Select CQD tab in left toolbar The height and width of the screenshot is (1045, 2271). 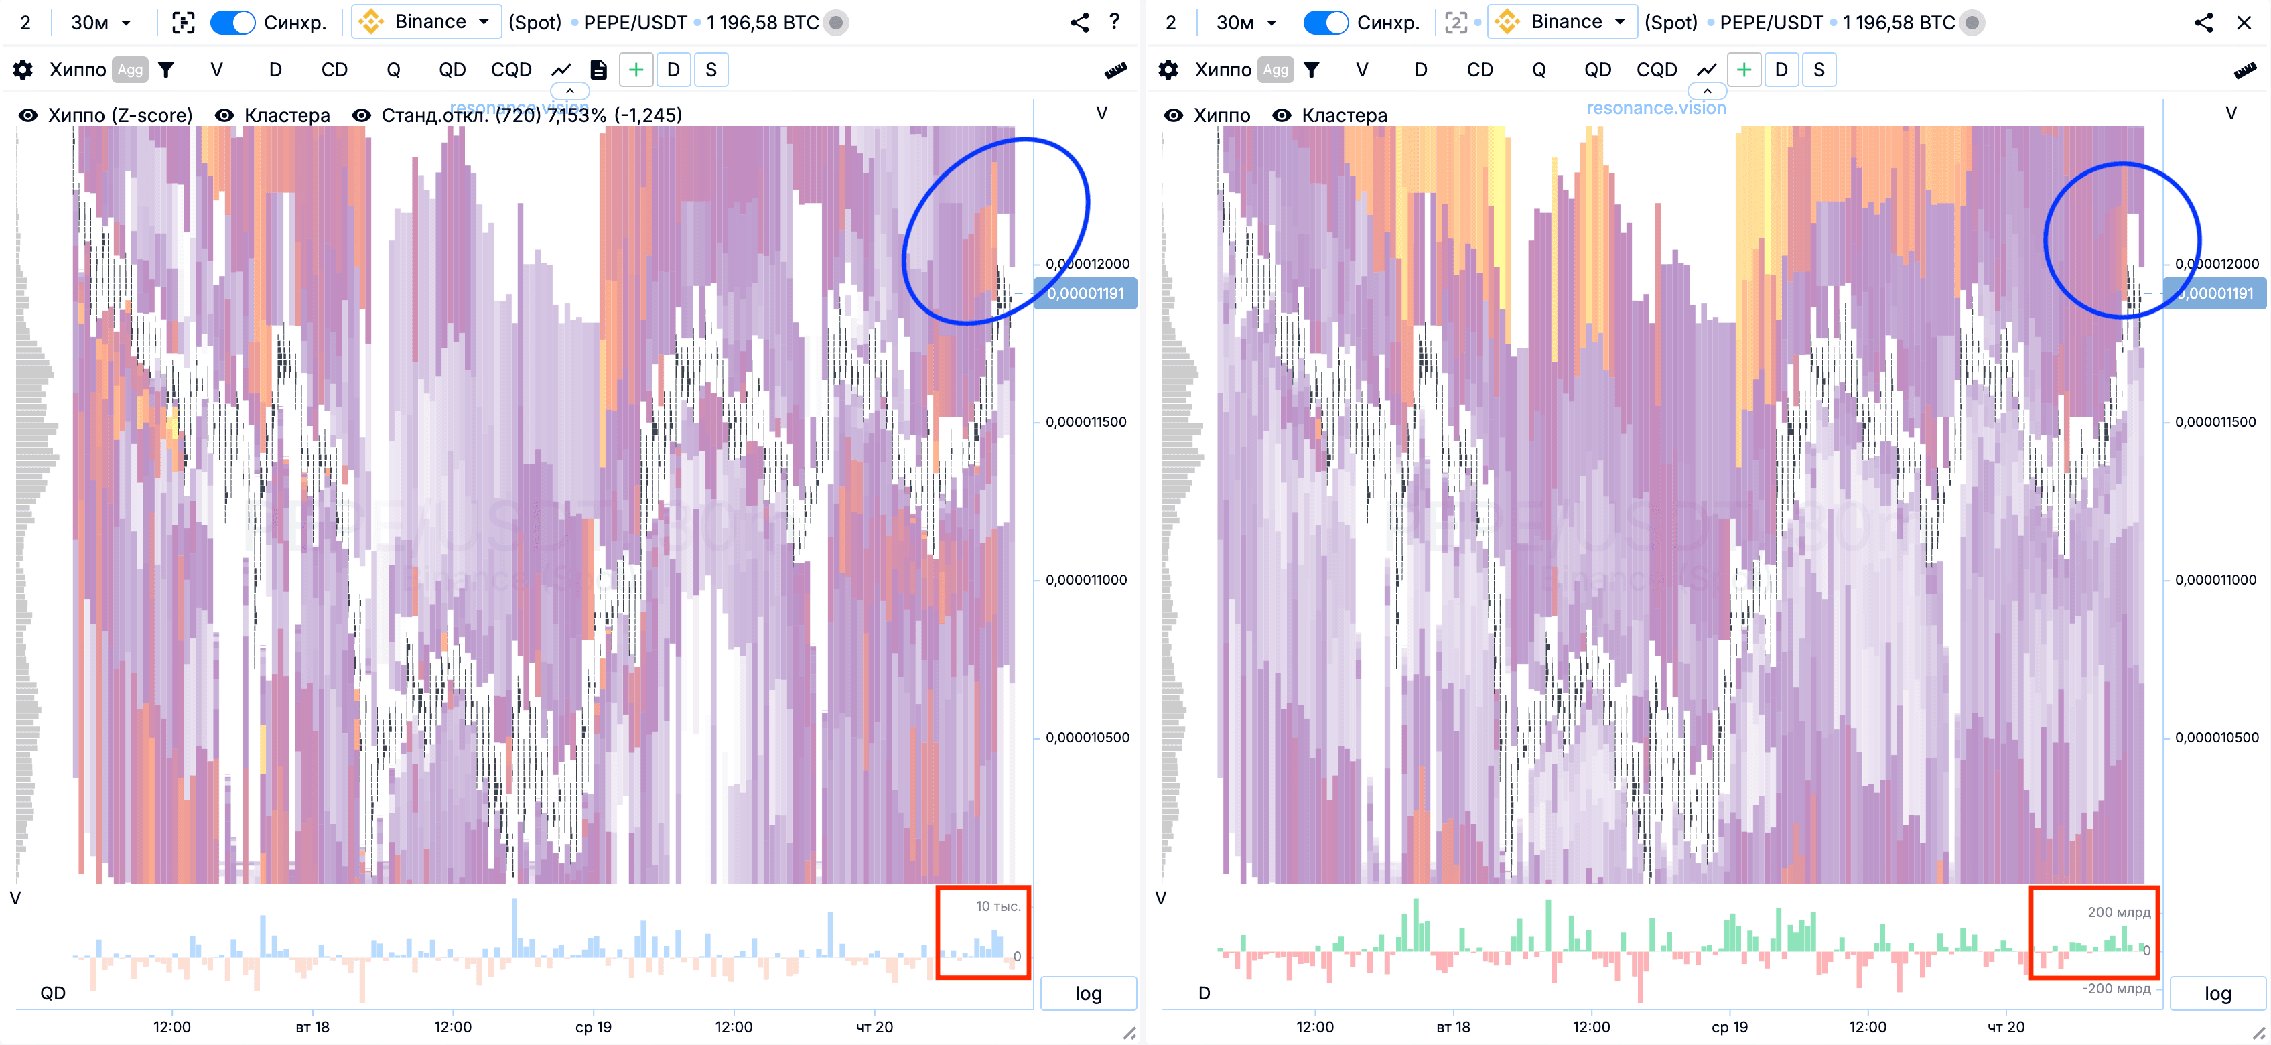pyautogui.click(x=511, y=70)
